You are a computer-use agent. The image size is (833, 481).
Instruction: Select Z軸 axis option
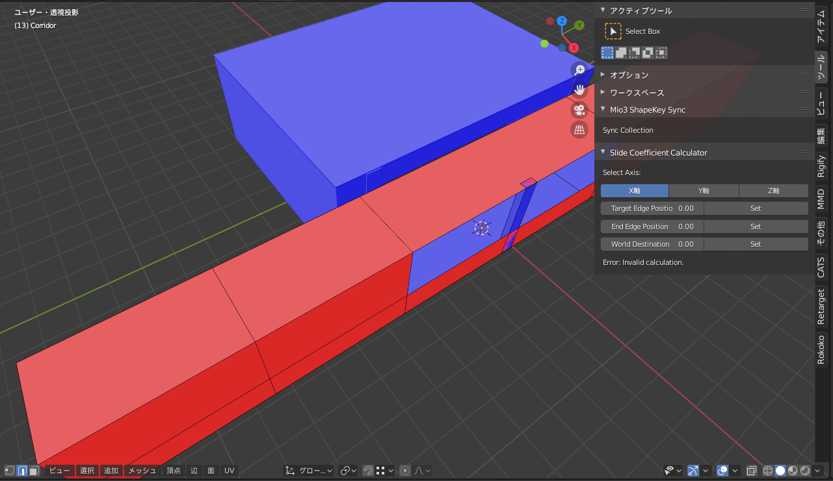tap(774, 191)
